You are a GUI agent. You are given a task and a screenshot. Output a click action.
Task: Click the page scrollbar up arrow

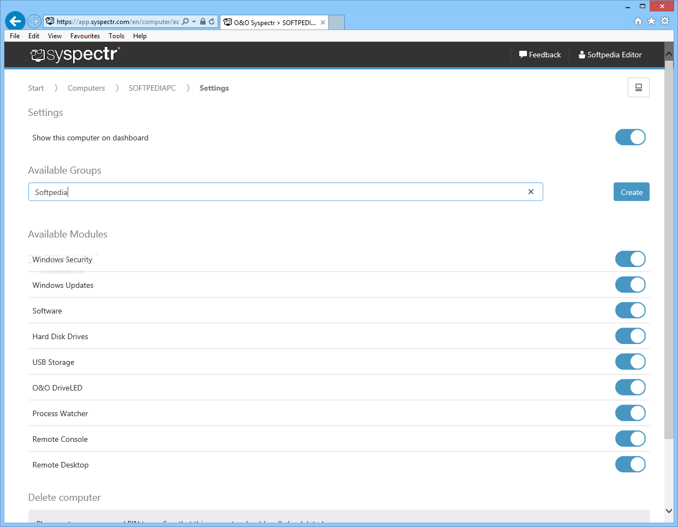669,54
